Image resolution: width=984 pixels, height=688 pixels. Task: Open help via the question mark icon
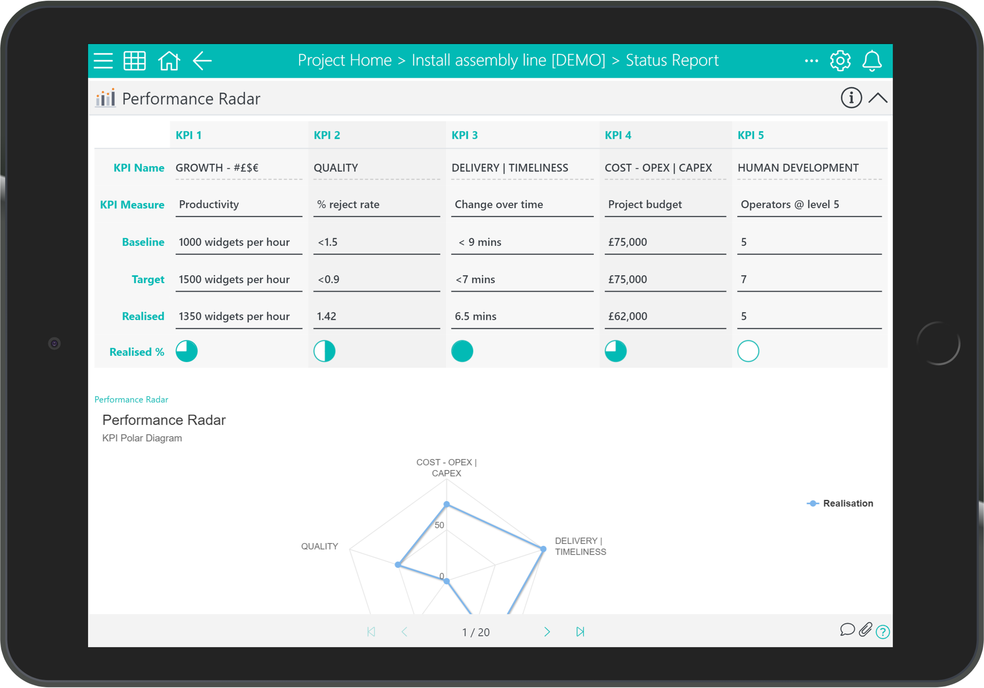[x=883, y=632]
